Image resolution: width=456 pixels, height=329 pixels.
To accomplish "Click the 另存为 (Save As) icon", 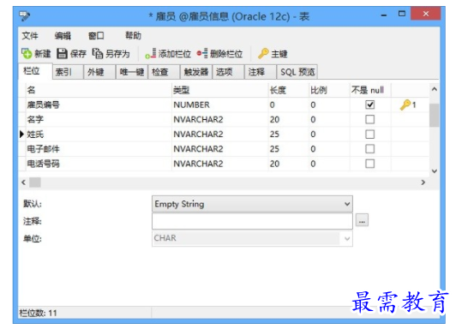I will tap(98, 53).
